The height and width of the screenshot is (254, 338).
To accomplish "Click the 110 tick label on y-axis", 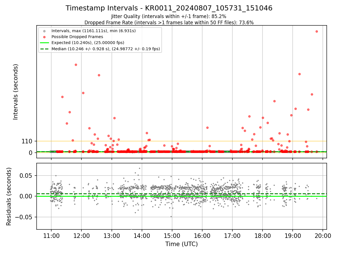I will pyautogui.click(x=27, y=141).
